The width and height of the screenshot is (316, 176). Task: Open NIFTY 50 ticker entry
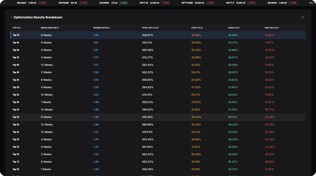[155, 3]
